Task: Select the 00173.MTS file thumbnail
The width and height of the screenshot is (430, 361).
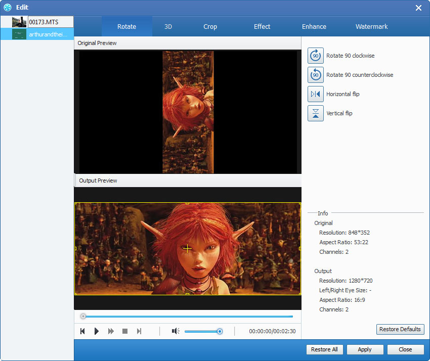Action: click(x=19, y=22)
